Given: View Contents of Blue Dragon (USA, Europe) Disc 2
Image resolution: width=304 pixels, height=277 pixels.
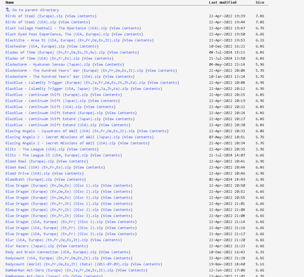Looking at the screenshot, I should 121,228.
